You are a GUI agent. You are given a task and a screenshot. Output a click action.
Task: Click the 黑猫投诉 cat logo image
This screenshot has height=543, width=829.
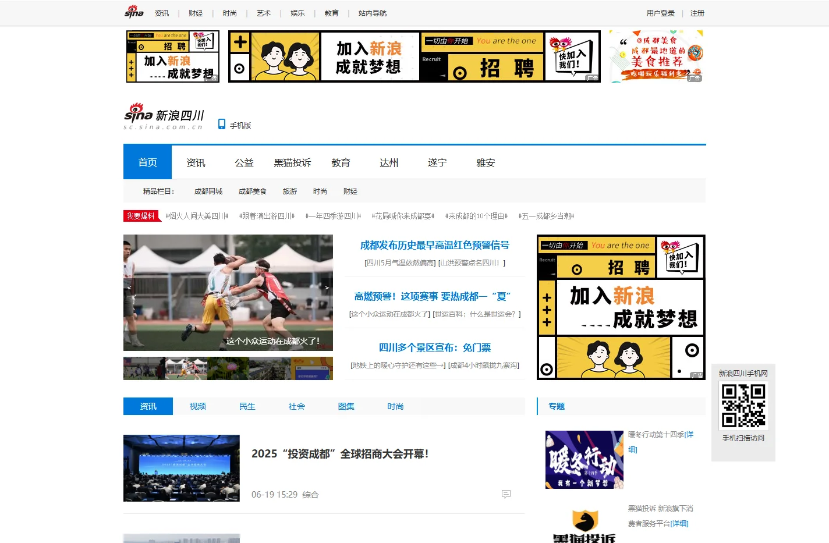(584, 525)
